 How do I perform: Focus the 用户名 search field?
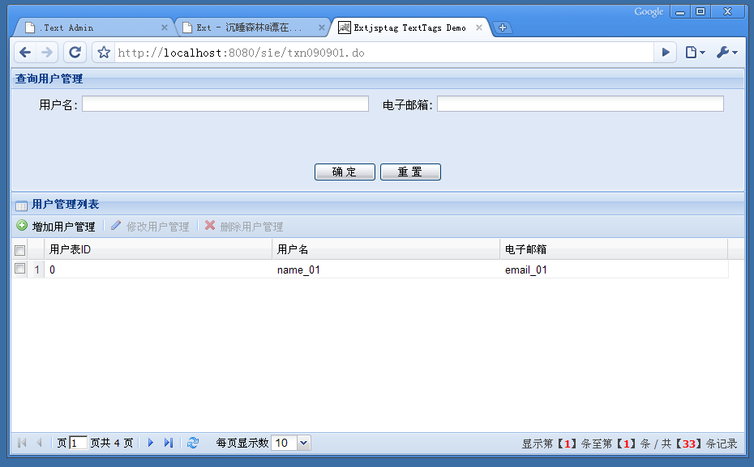coord(225,104)
